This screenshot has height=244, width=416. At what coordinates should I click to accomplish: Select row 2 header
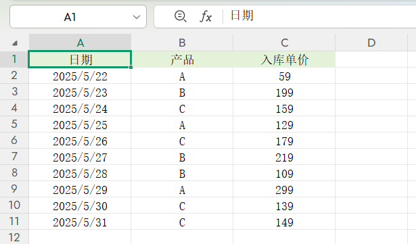click(x=14, y=76)
